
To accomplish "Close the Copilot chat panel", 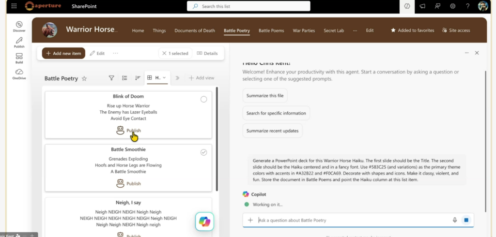I will (x=477, y=53).
